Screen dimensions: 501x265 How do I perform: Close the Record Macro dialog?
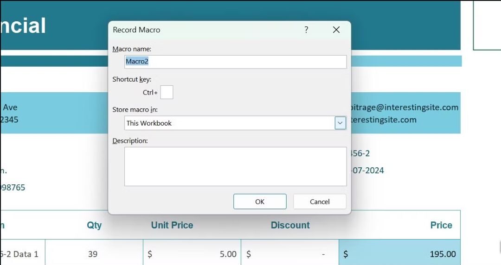pyautogui.click(x=336, y=30)
